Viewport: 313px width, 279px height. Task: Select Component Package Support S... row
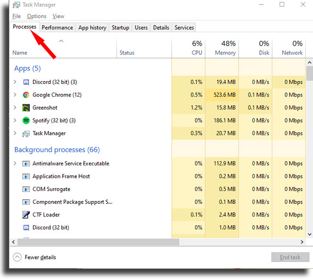pyautogui.click(x=72, y=202)
